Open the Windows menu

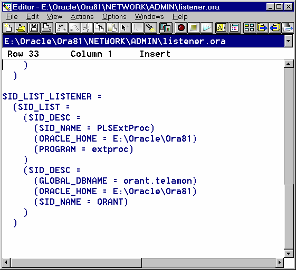(x=149, y=16)
